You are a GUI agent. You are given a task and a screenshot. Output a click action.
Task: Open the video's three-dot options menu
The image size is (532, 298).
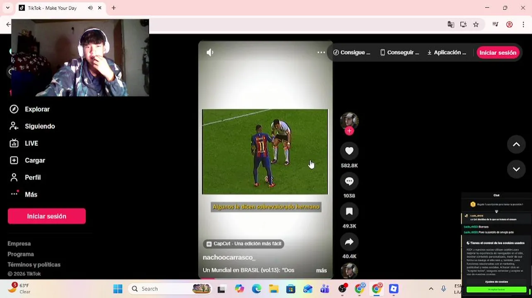321,53
